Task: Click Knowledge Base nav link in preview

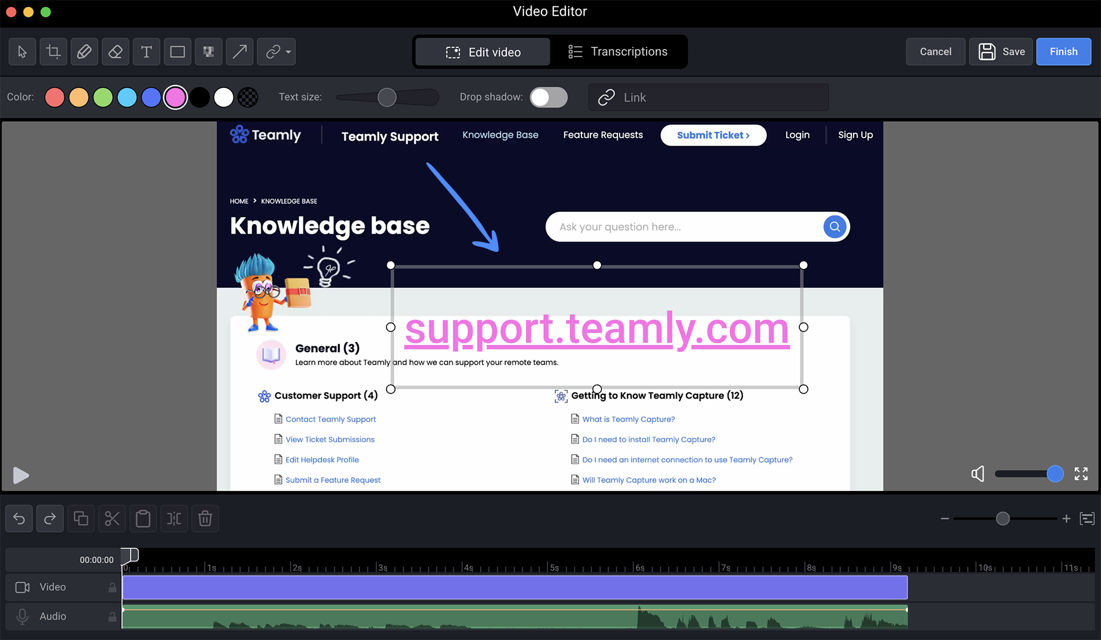Action: [501, 135]
